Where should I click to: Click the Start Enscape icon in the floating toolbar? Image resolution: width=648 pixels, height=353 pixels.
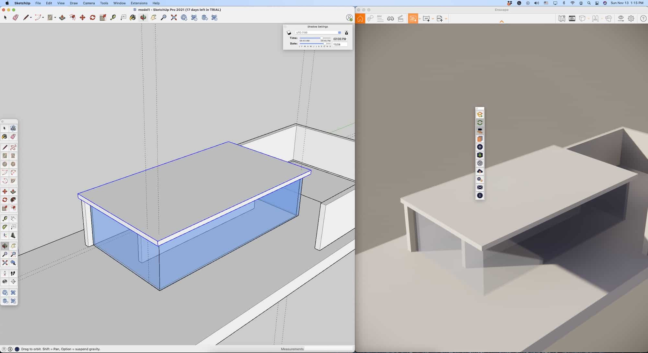coord(480,115)
